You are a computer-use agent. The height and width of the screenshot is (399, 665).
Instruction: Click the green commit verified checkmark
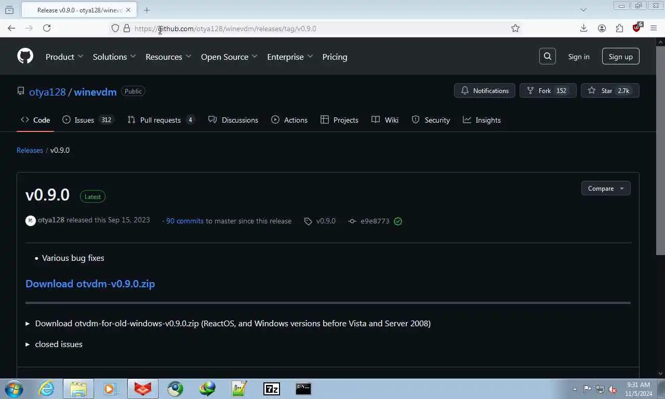click(x=398, y=221)
